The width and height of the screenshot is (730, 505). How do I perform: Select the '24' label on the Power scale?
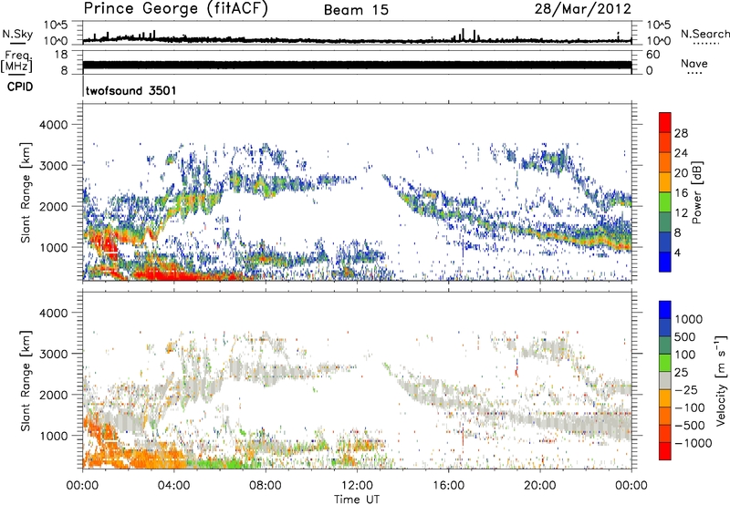(681, 153)
